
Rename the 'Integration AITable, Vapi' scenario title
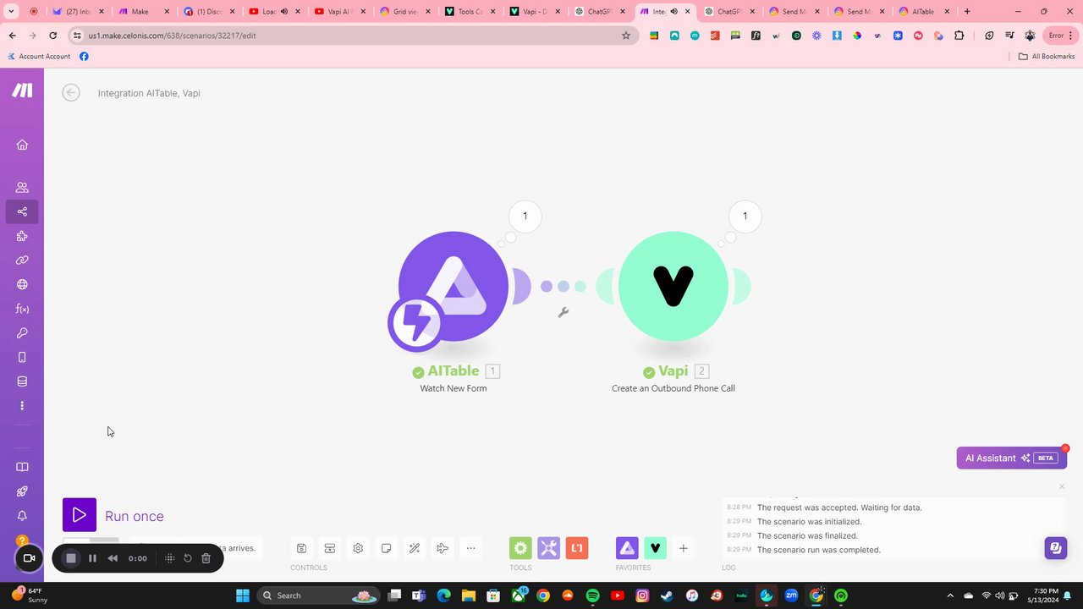[x=149, y=93]
